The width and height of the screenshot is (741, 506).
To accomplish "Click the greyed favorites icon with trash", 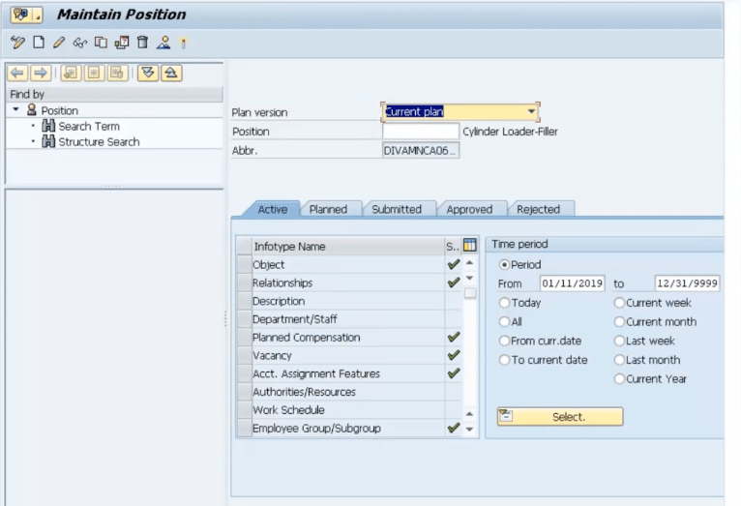I will (117, 73).
